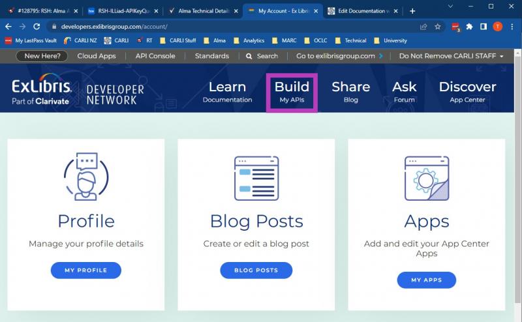Image resolution: width=522 pixels, height=322 pixels.
Task: Open the Standards link
Action: [212, 56]
